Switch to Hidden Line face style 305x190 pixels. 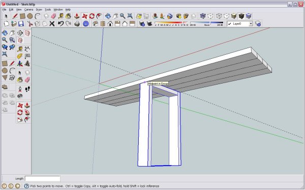point(226,16)
